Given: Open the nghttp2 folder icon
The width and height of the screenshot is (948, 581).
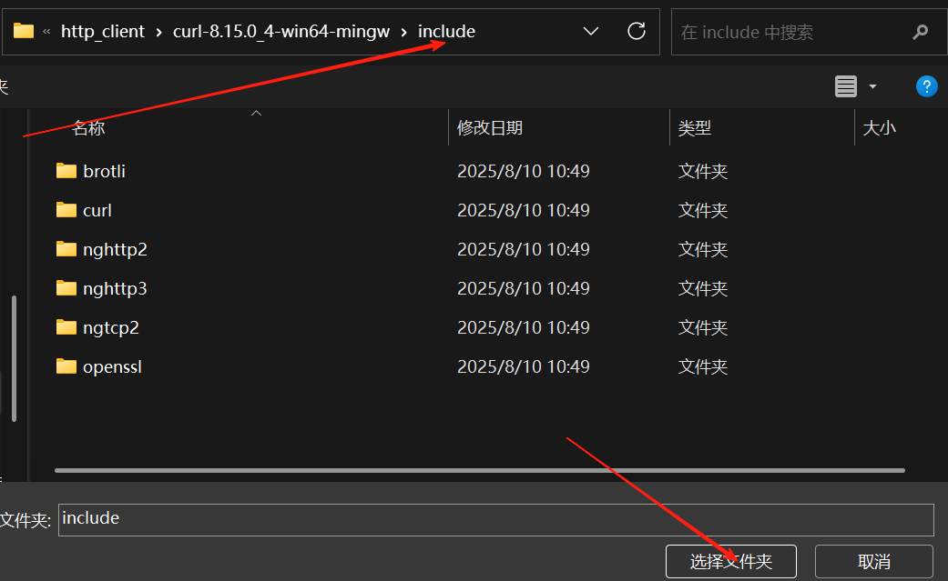Looking at the screenshot, I should pos(66,248).
